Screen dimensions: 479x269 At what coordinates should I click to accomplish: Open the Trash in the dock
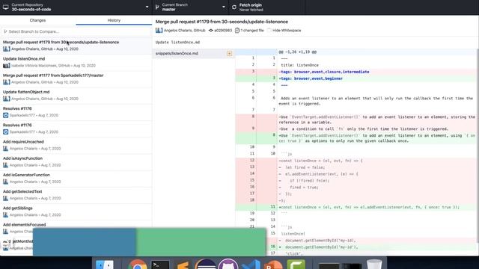(374, 264)
